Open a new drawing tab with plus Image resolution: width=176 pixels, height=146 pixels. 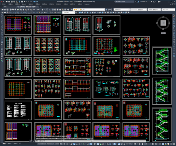pos(41,7)
